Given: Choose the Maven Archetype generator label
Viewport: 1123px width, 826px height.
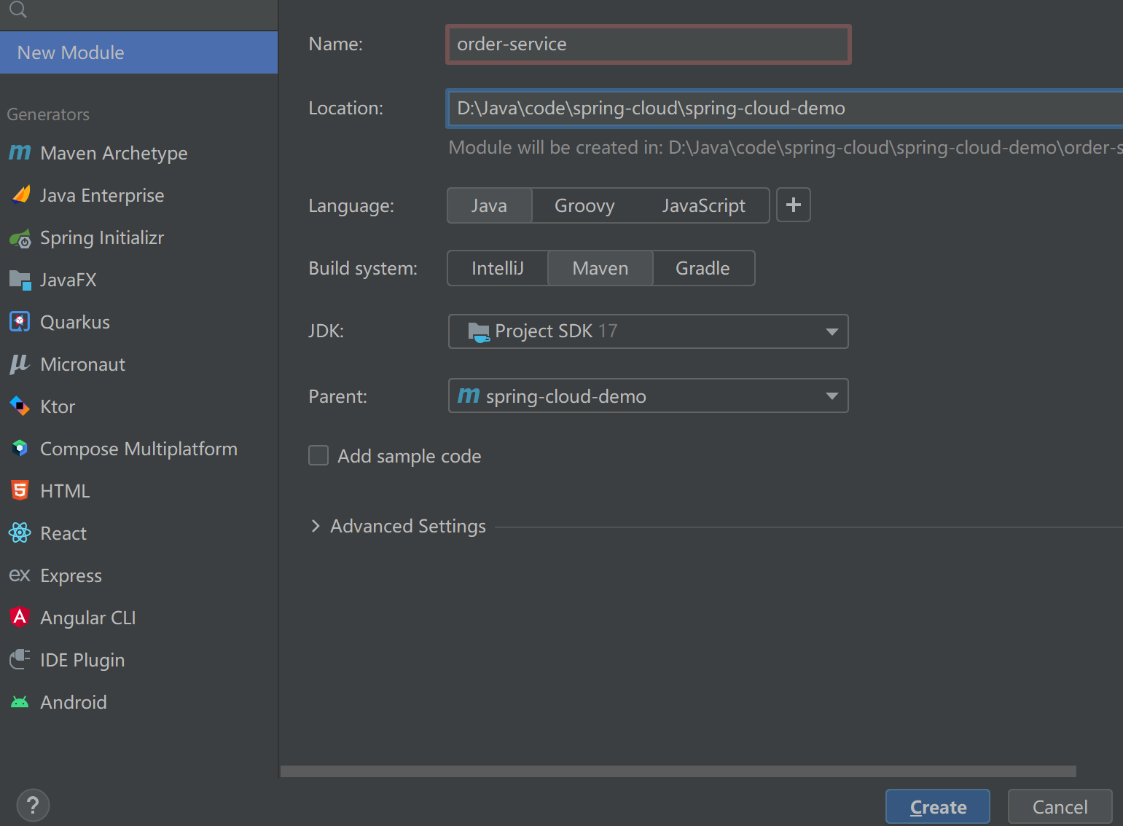Looking at the screenshot, I should tap(114, 153).
